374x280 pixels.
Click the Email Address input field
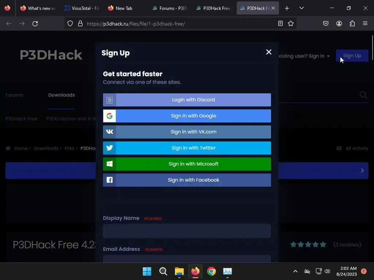pos(187,259)
